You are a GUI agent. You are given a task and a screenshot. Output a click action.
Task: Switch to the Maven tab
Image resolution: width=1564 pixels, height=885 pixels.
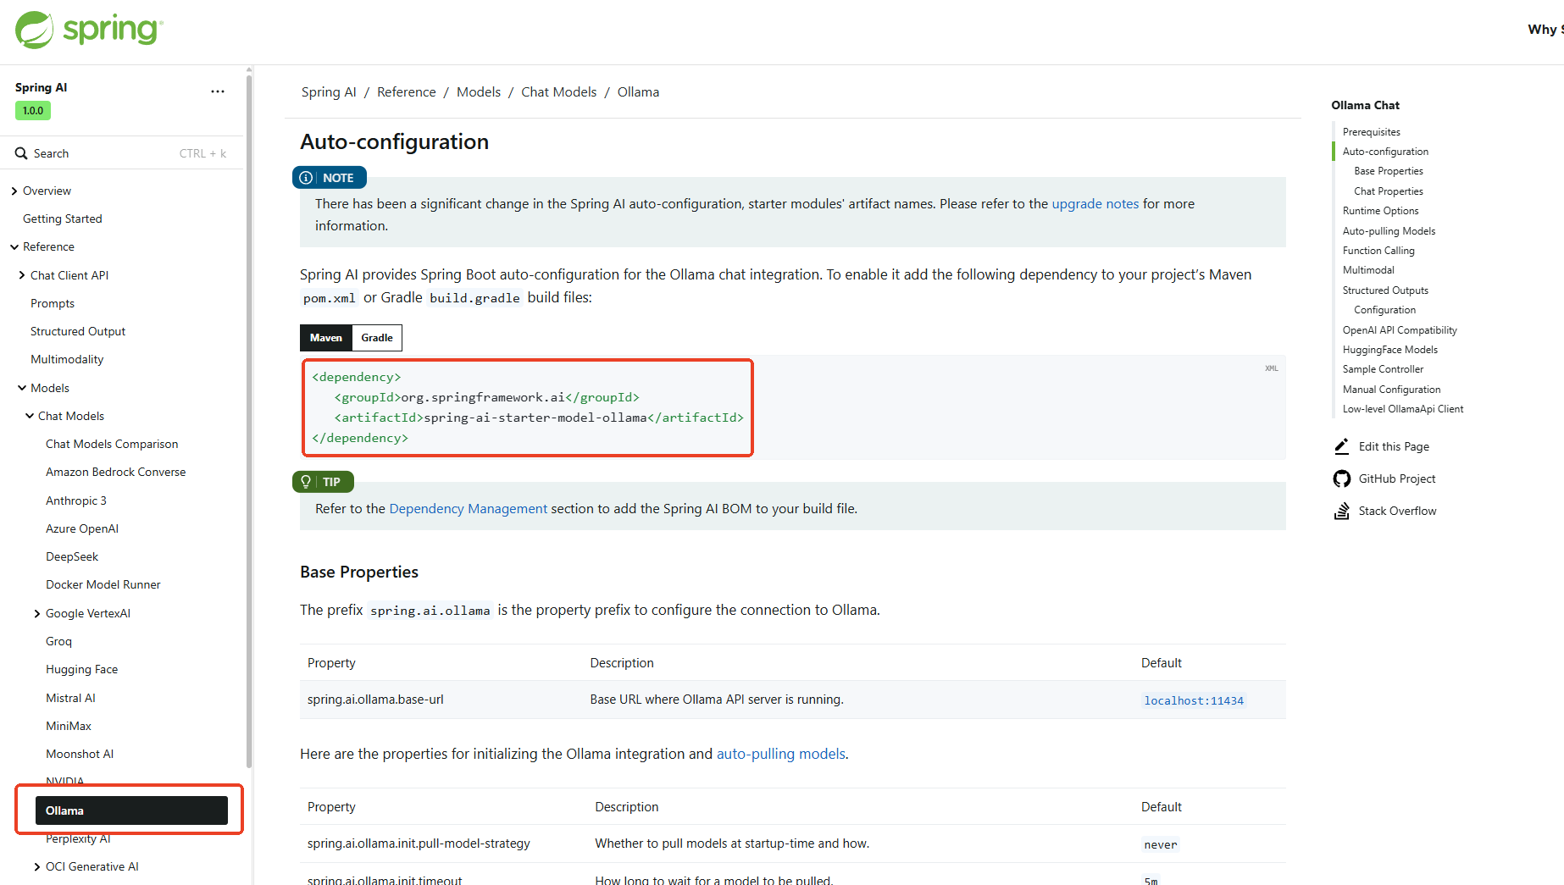(x=326, y=338)
